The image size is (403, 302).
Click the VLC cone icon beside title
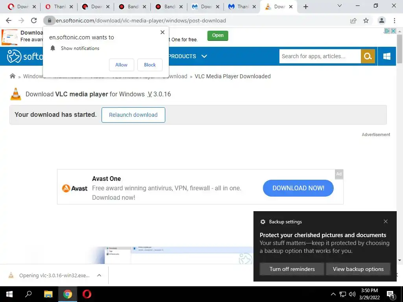coord(15,94)
